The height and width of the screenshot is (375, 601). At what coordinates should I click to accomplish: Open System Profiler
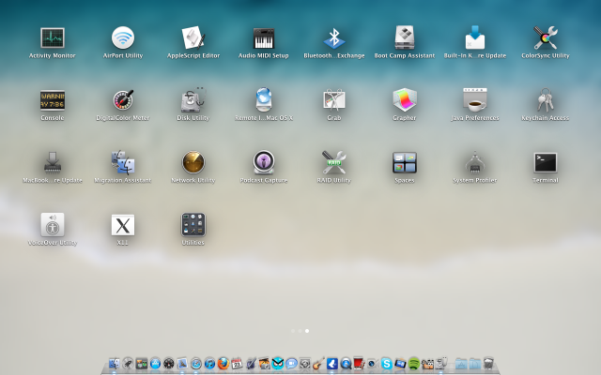click(475, 162)
